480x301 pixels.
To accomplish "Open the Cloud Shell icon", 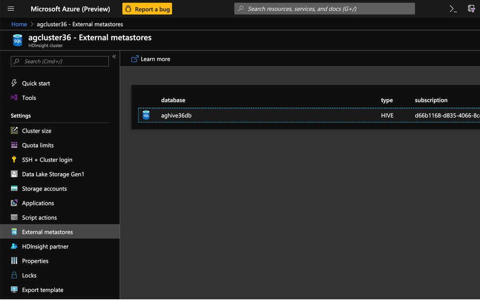I will click(453, 9).
